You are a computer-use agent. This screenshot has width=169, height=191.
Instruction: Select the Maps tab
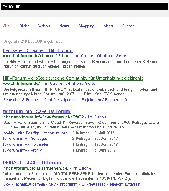pyautogui.click(x=108, y=26)
